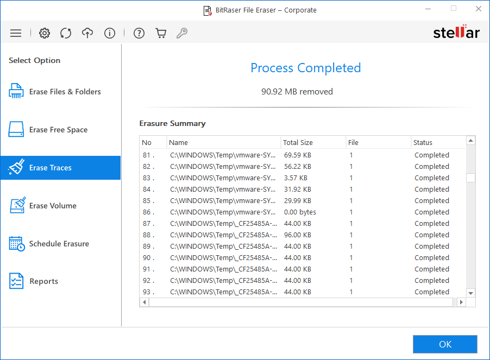Screen dimensions: 490x360
Task: Click 31.92 KB size cell
Action: click(298, 189)
